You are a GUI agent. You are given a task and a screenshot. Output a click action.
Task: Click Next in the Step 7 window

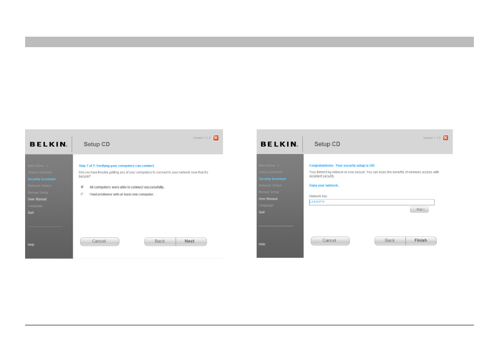click(191, 242)
